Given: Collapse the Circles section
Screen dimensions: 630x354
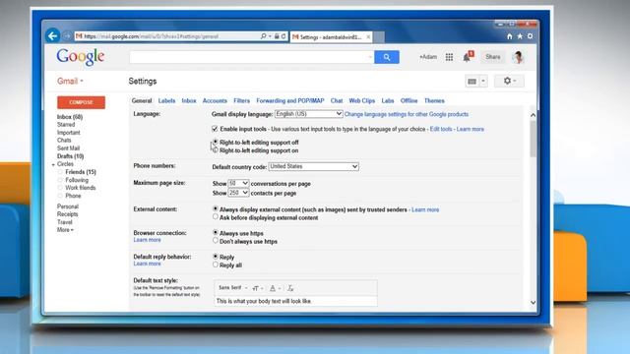Looking at the screenshot, I should click(53, 164).
